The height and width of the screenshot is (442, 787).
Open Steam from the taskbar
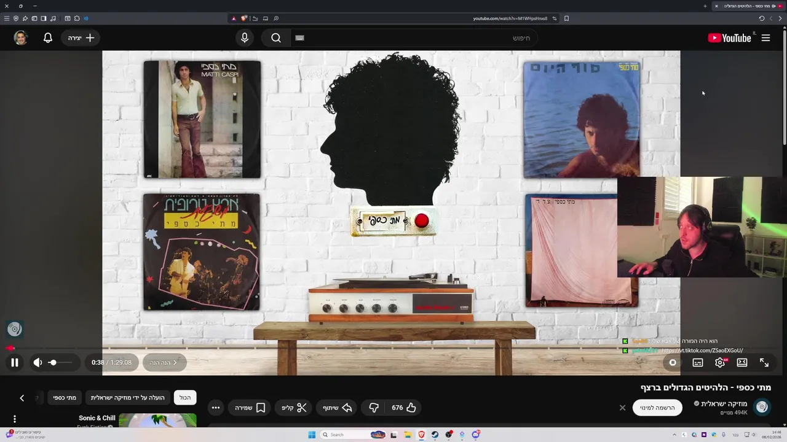point(435,435)
